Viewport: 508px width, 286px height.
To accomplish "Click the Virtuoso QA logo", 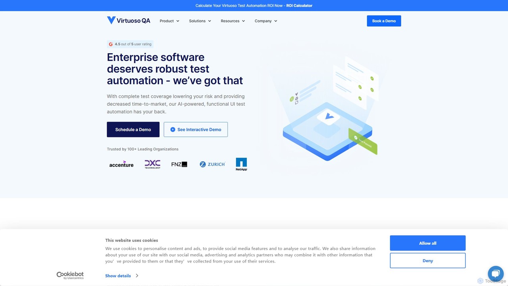I will [129, 21].
